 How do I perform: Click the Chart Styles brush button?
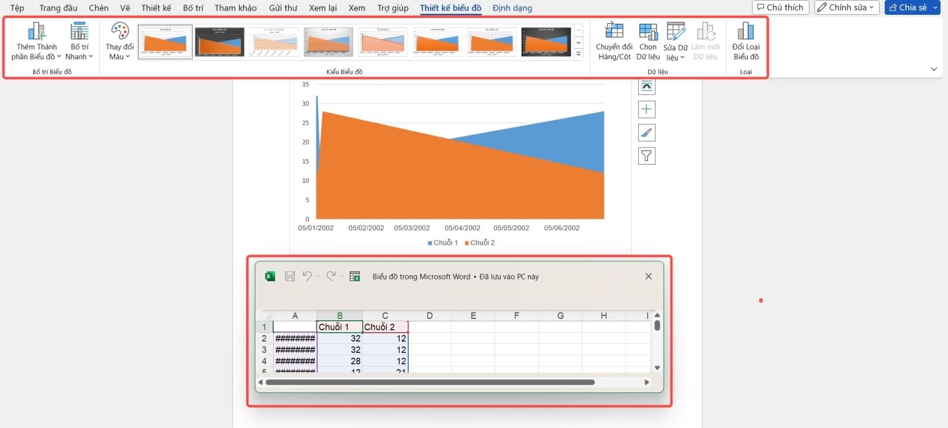pos(646,133)
